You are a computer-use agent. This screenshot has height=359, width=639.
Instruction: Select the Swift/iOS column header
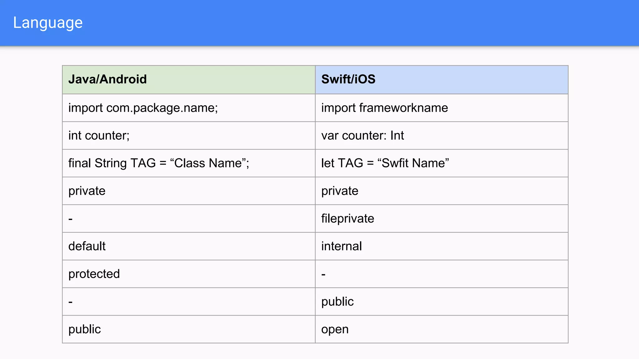pos(348,79)
